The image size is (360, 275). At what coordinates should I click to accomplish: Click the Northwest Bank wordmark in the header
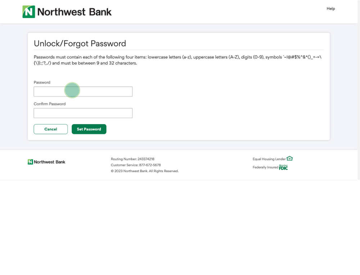tap(74, 12)
